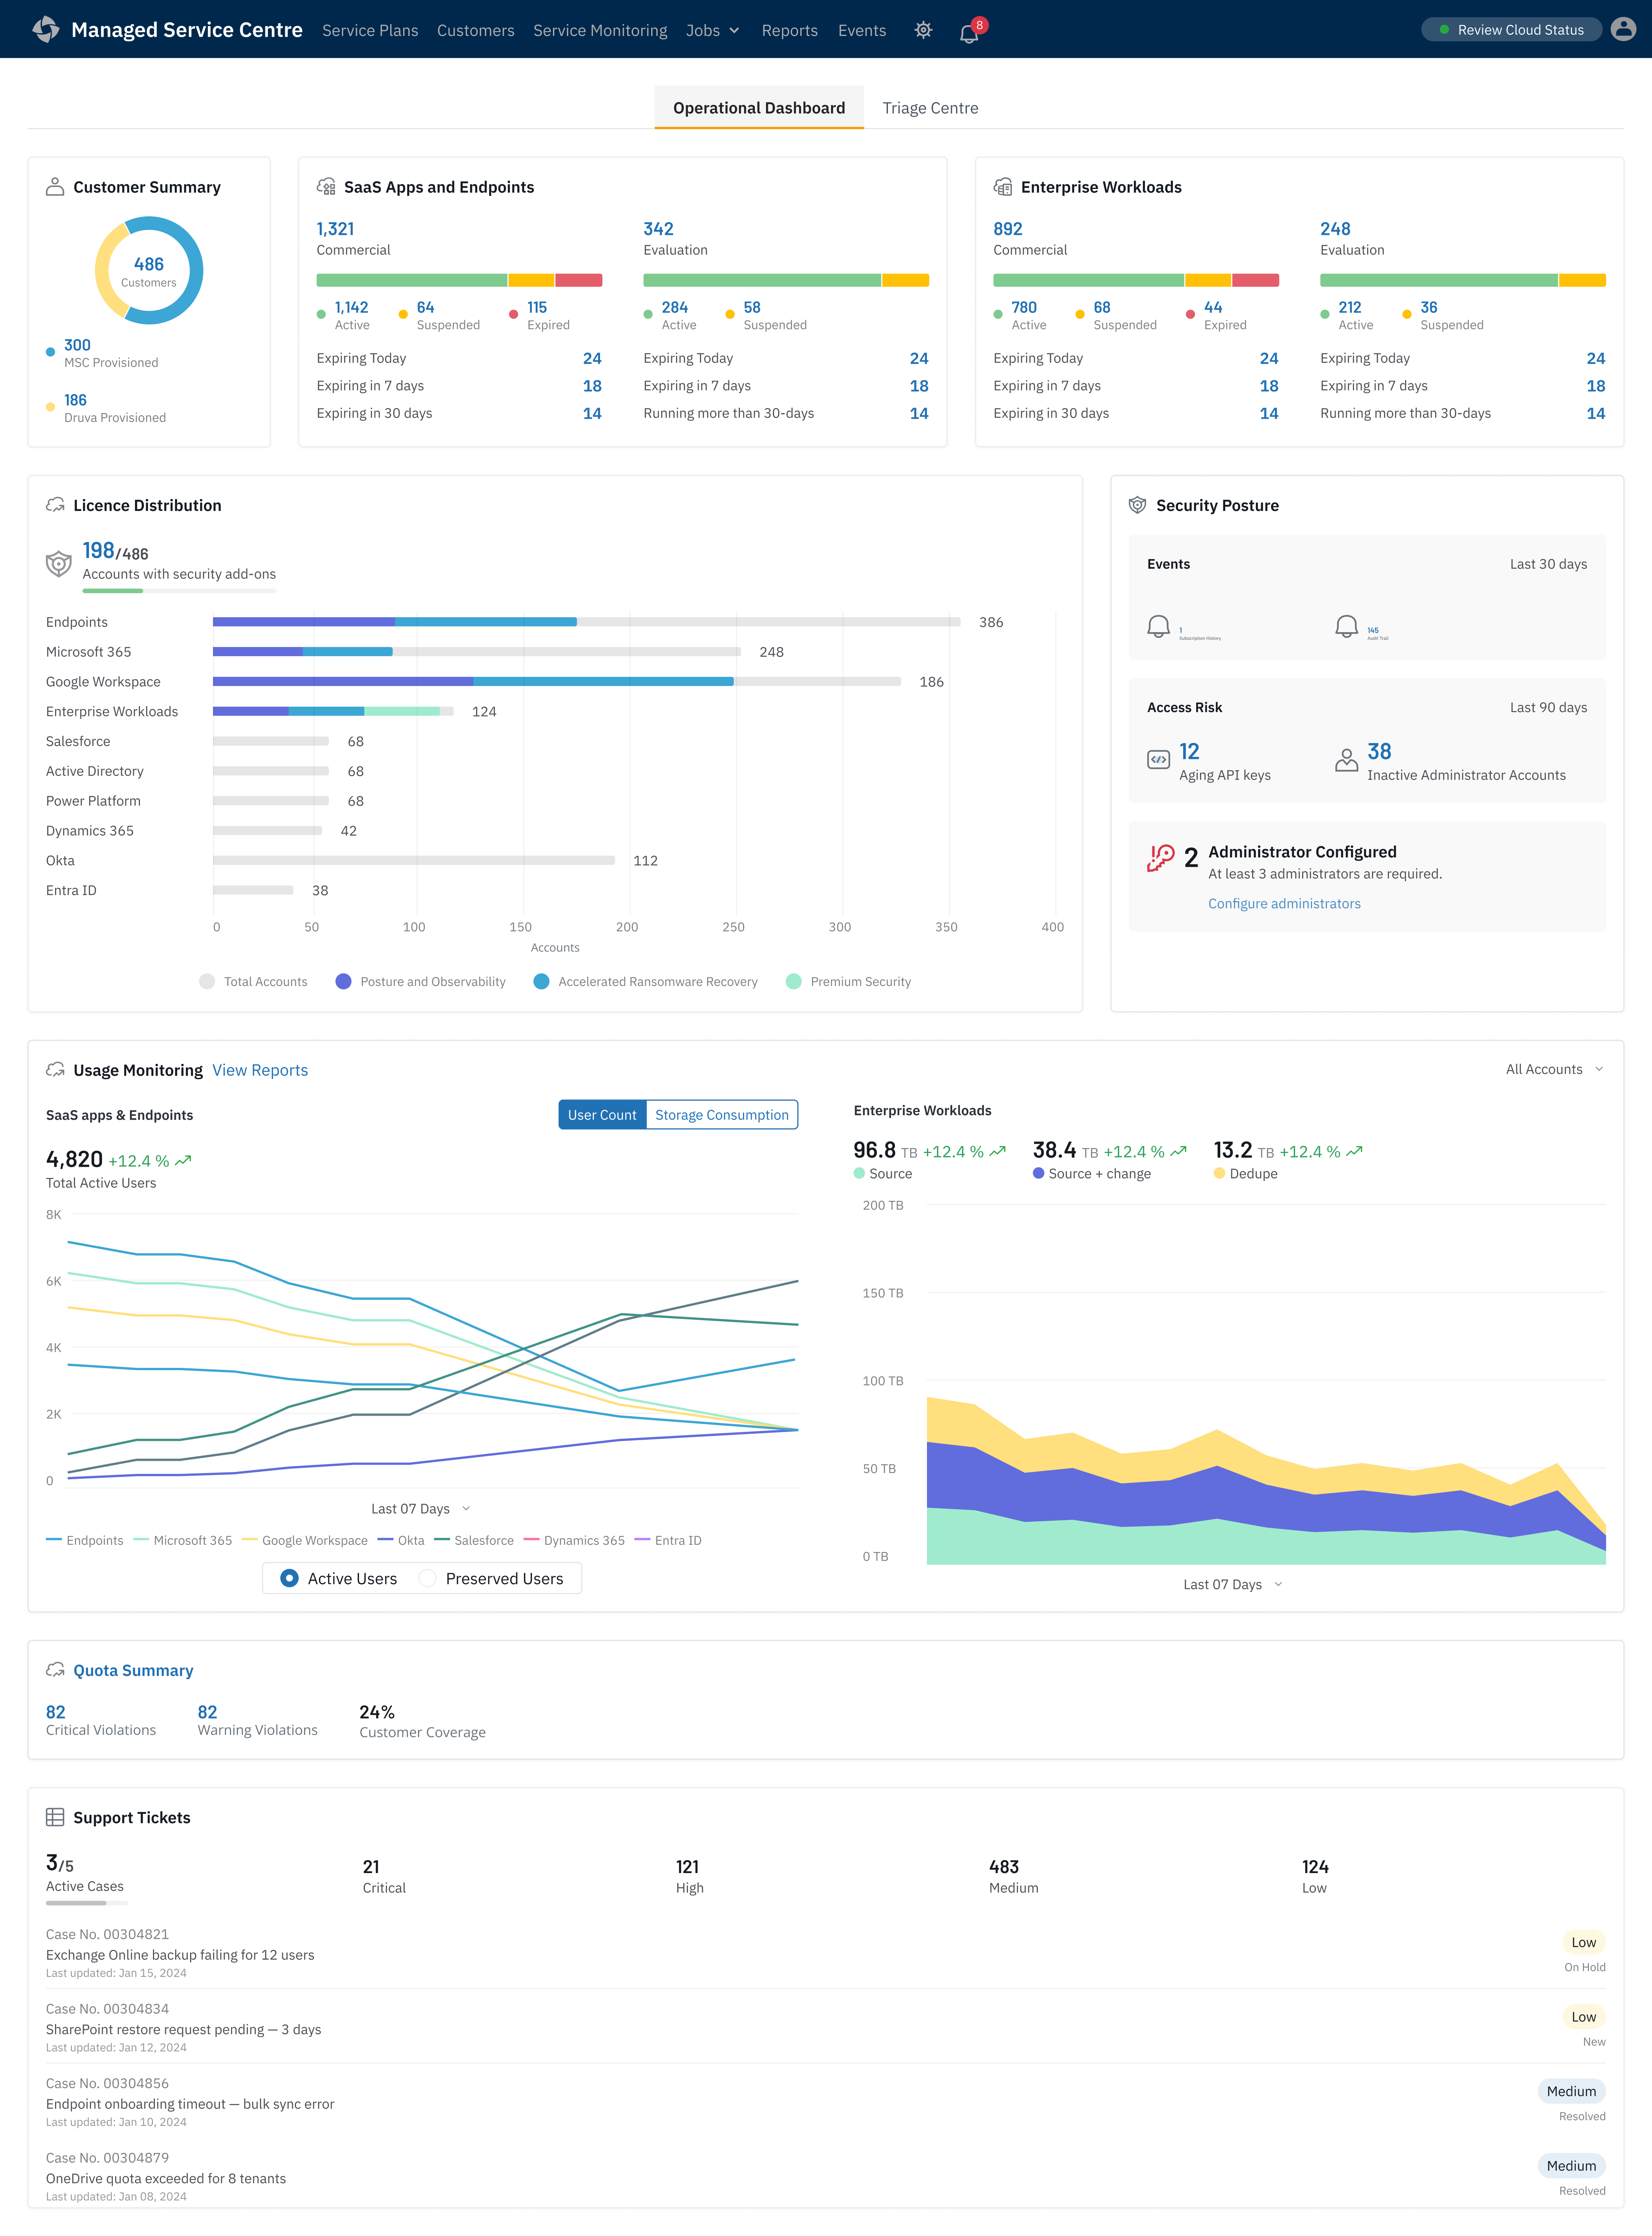This screenshot has height=2236, width=1652.
Task: Open the All Accounts dropdown
Action: coord(1554,1069)
